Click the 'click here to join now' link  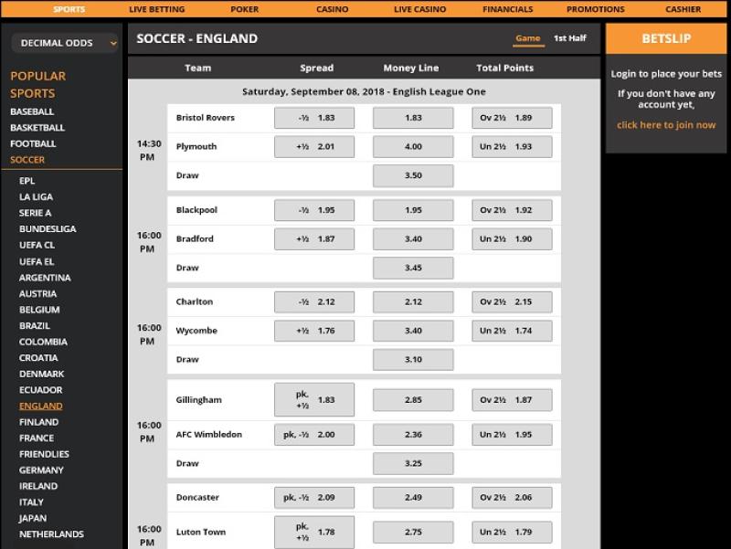pos(666,125)
